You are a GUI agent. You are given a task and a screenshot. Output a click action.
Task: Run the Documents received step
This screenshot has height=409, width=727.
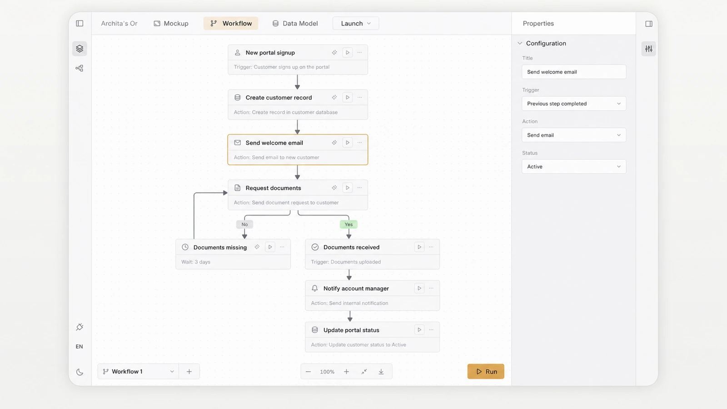click(419, 247)
